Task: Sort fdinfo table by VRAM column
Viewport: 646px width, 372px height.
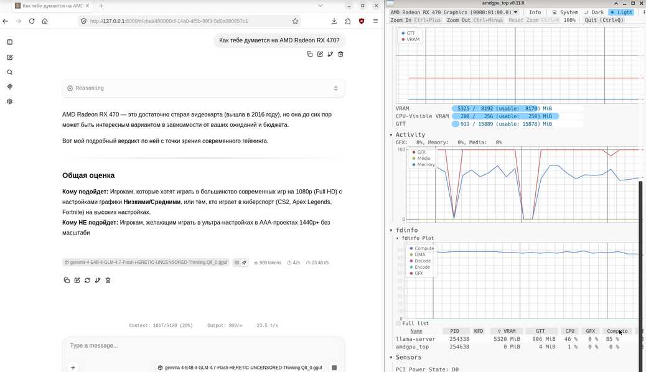Action: pos(507,331)
